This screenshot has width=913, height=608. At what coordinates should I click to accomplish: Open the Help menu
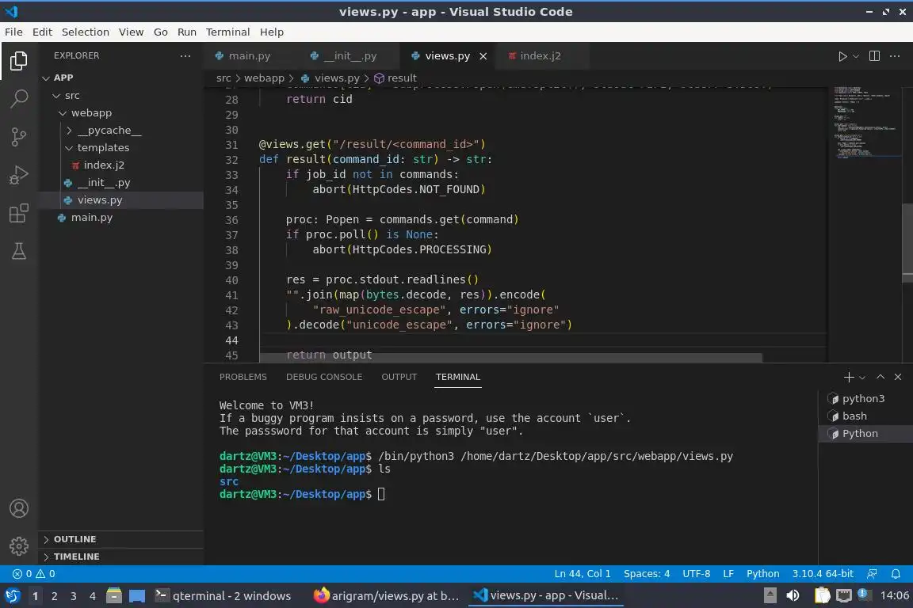[271, 32]
